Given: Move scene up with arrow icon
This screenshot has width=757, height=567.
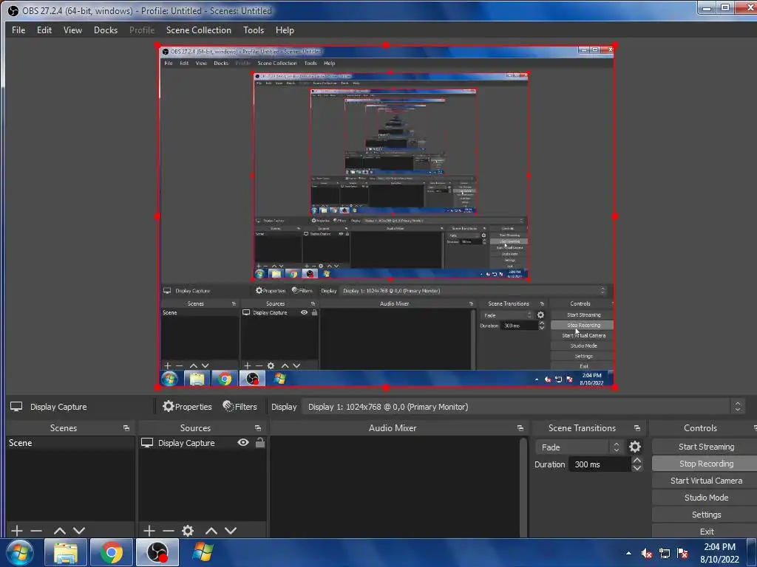Looking at the screenshot, I should 60,531.
